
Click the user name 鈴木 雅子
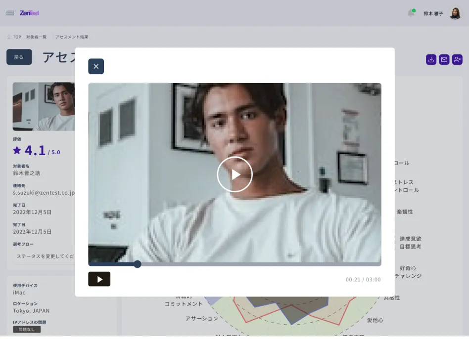(433, 14)
